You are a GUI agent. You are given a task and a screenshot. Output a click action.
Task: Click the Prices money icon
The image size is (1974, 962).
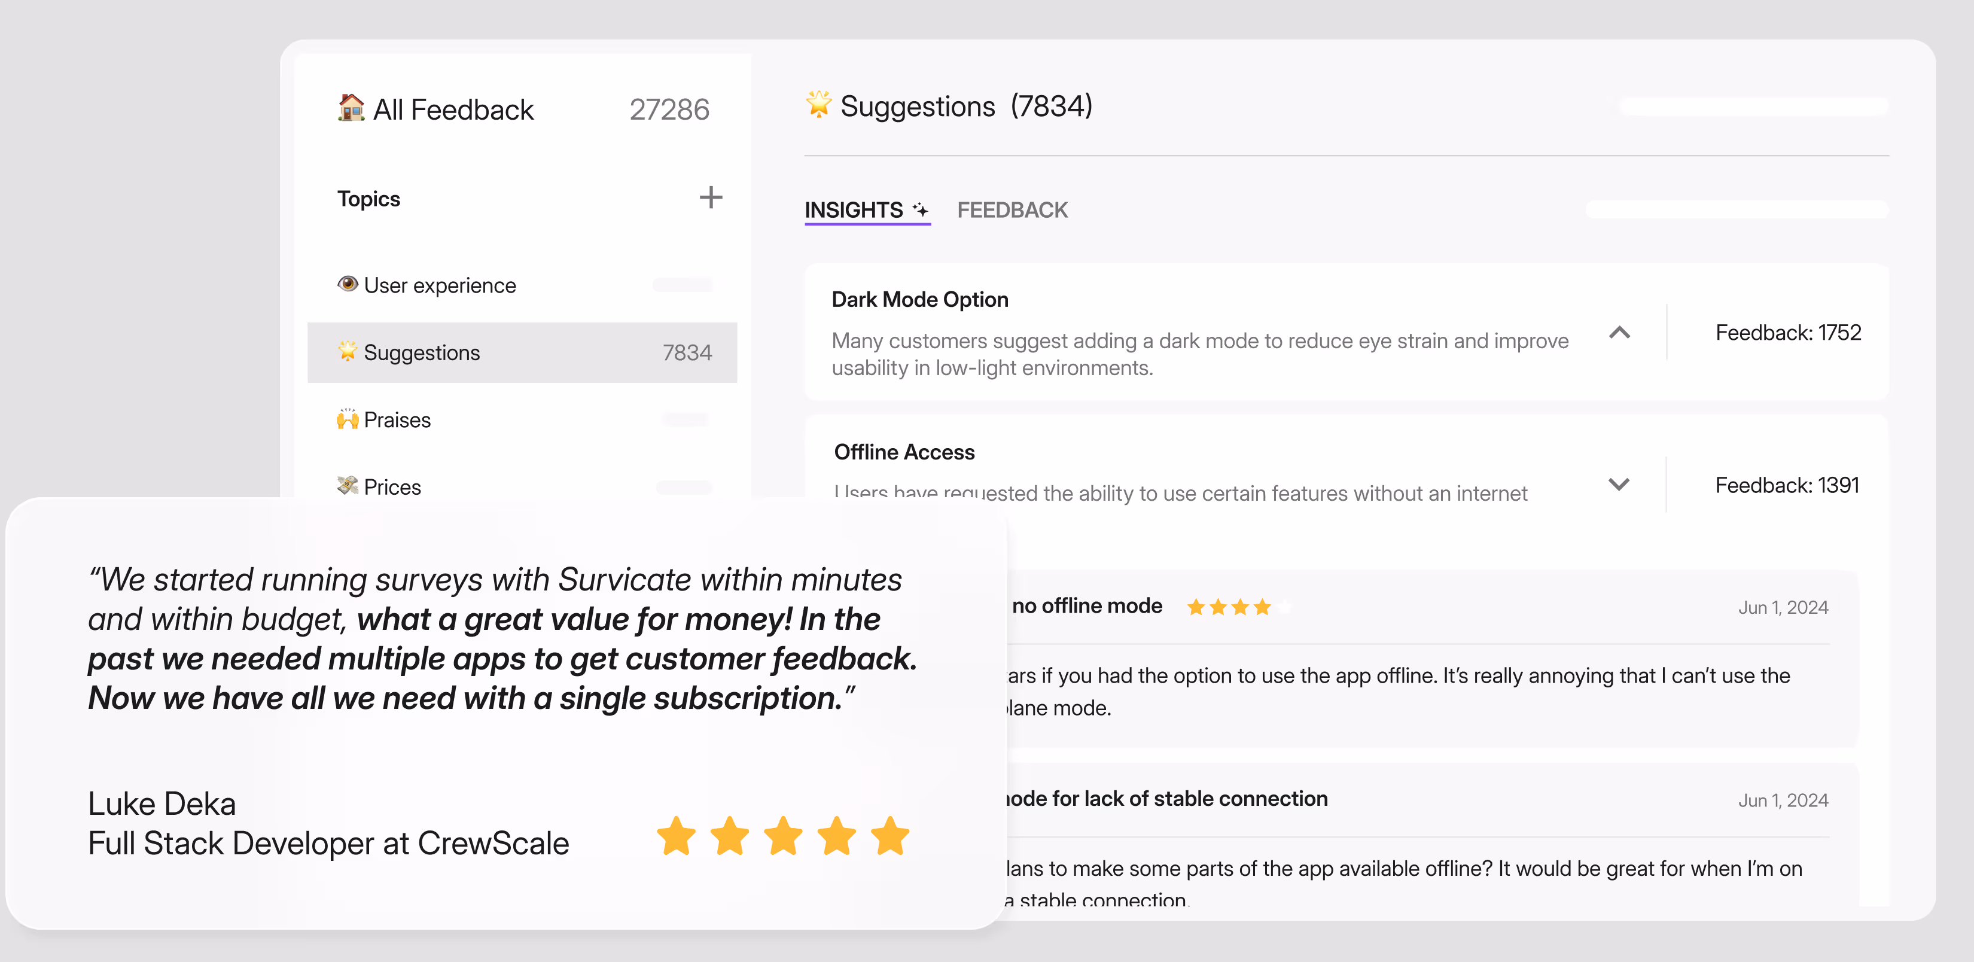(348, 486)
